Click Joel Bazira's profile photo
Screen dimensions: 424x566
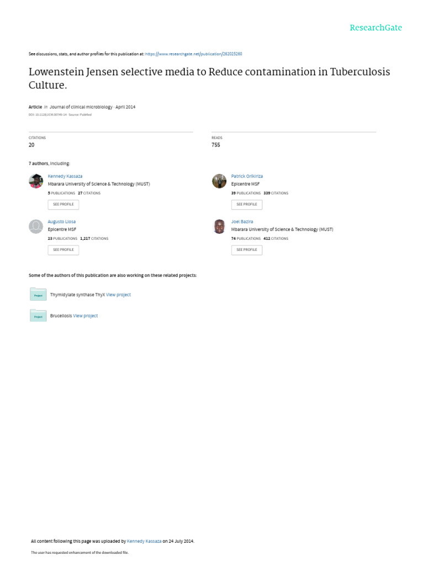(219, 226)
